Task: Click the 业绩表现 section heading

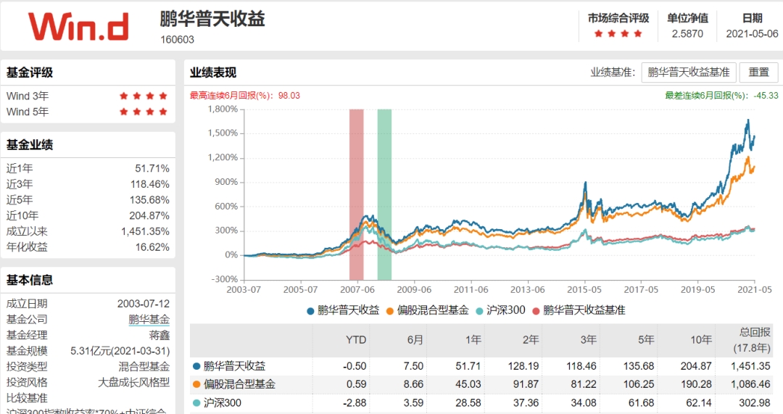Action: tap(212, 73)
